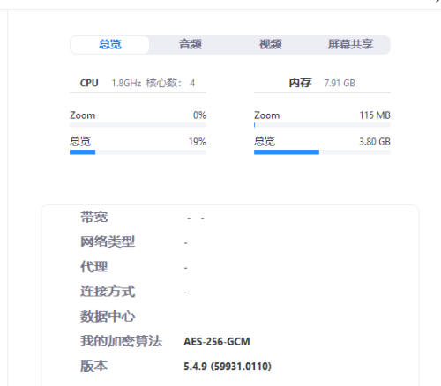Switch to the 总览 tab
This screenshot has width=441, height=386.
pyautogui.click(x=109, y=45)
